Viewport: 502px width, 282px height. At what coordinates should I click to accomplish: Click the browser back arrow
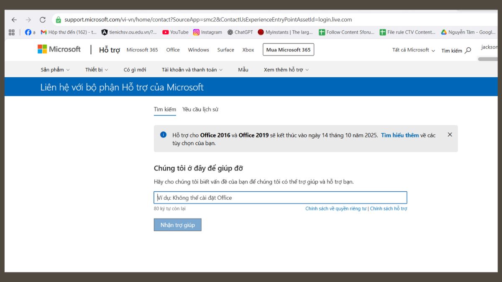coord(14,20)
